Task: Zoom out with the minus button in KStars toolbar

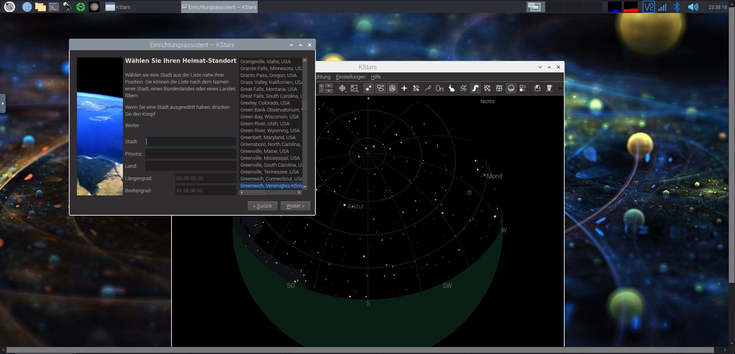Action: [x=322, y=91]
